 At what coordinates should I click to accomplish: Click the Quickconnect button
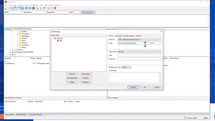tap(87, 12)
